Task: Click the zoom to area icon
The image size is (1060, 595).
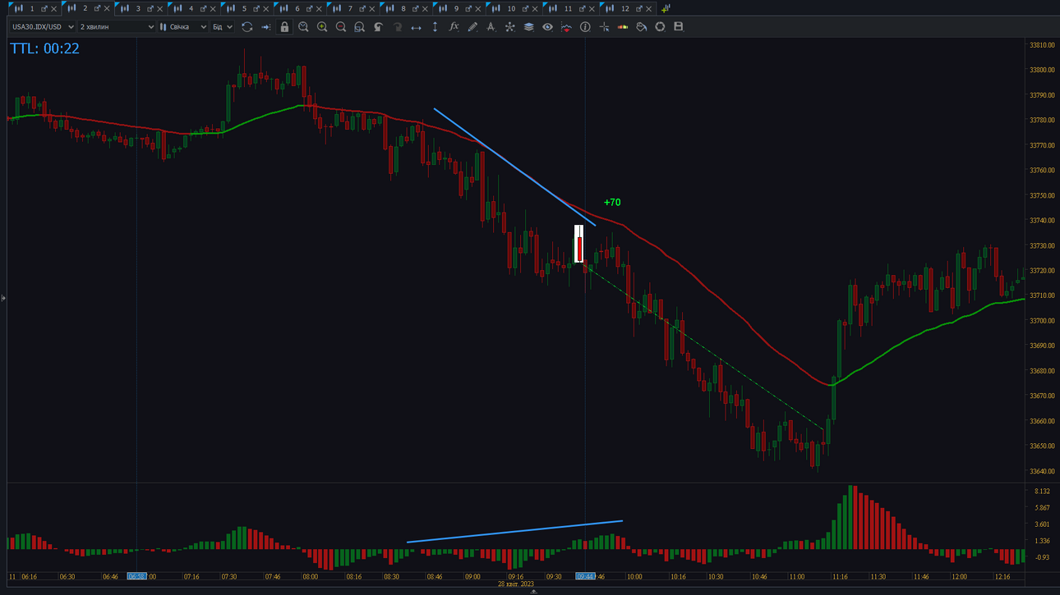Action: pos(359,27)
